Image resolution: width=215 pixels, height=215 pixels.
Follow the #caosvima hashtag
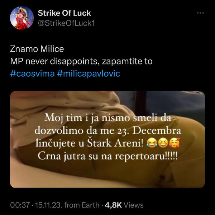[32, 73]
